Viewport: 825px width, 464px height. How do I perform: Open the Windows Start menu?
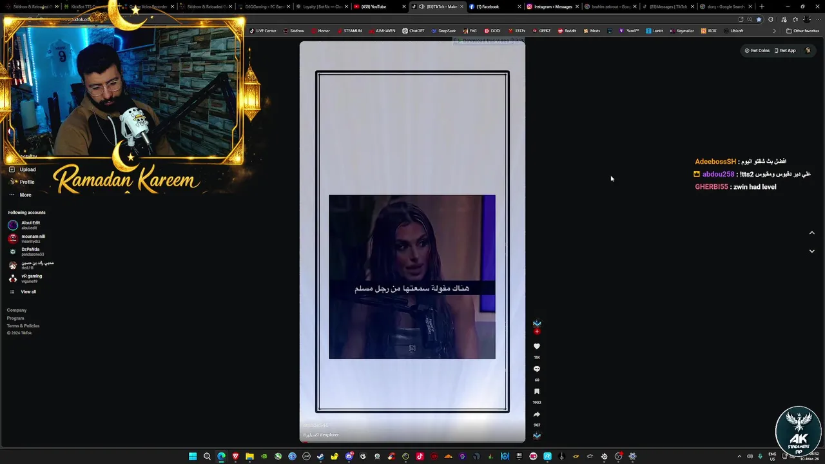pyautogui.click(x=193, y=456)
